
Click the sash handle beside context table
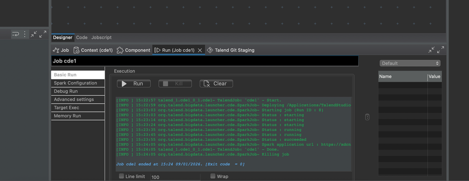coord(367,117)
